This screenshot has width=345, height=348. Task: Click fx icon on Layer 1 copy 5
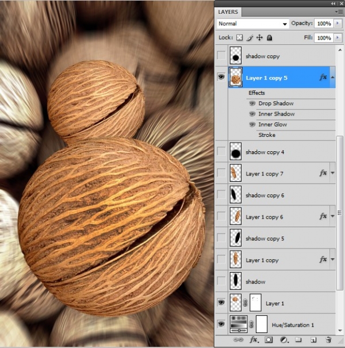pyautogui.click(x=323, y=77)
